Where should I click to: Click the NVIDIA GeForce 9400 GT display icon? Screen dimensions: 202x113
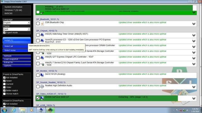(42, 98)
